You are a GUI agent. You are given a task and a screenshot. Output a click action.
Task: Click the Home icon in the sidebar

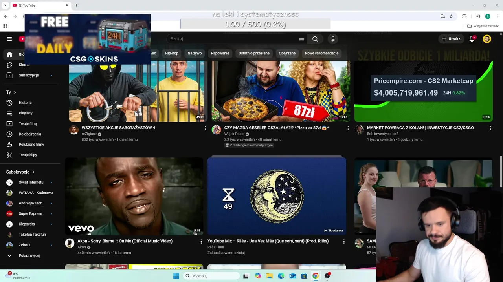click(x=9, y=54)
